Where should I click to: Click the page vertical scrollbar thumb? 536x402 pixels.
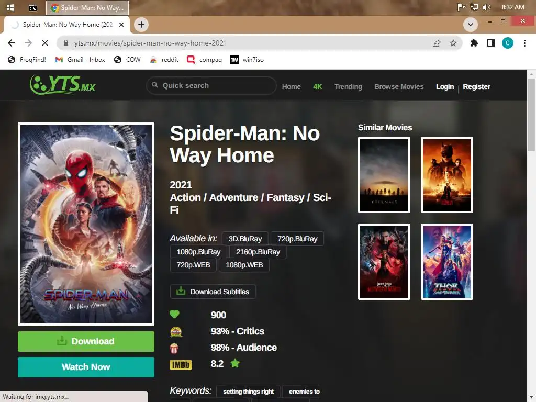[x=532, y=115]
